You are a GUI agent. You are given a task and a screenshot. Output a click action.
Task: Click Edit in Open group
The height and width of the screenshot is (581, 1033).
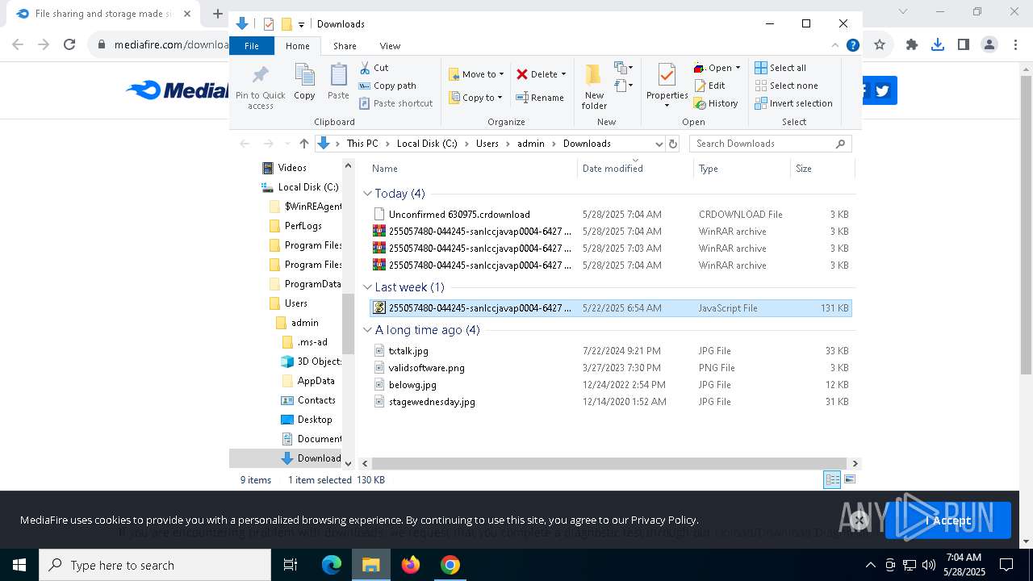(x=710, y=86)
